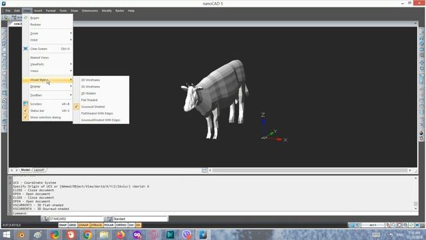
Task: Open the Draw menu
Action: pos(74,11)
